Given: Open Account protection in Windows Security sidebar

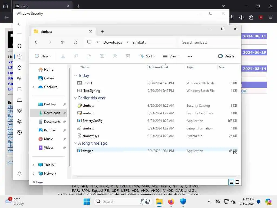Looking at the screenshot, I should (19, 67).
